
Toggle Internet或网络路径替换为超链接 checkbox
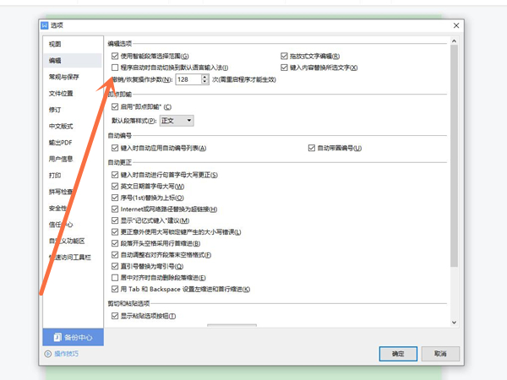[x=116, y=209]
